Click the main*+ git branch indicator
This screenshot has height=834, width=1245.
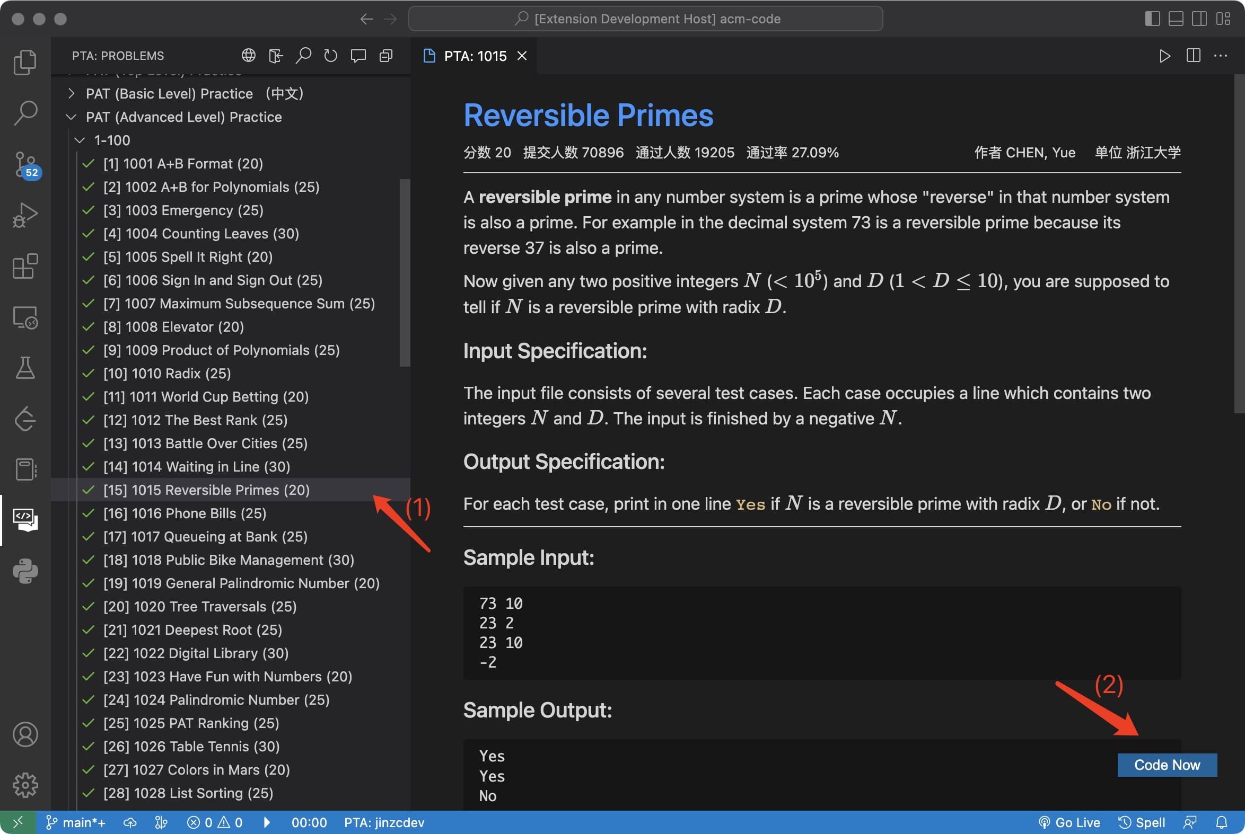(x=76, y=822)
